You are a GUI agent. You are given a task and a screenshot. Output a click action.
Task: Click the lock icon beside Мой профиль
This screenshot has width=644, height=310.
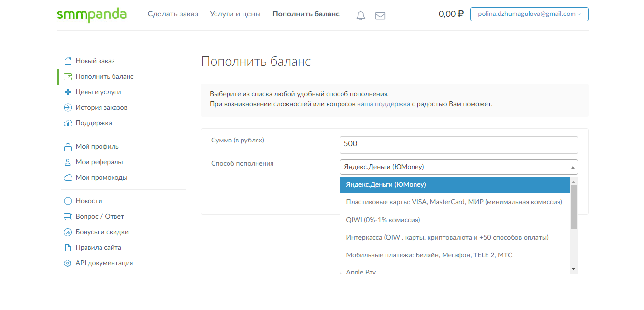(68, 147)
